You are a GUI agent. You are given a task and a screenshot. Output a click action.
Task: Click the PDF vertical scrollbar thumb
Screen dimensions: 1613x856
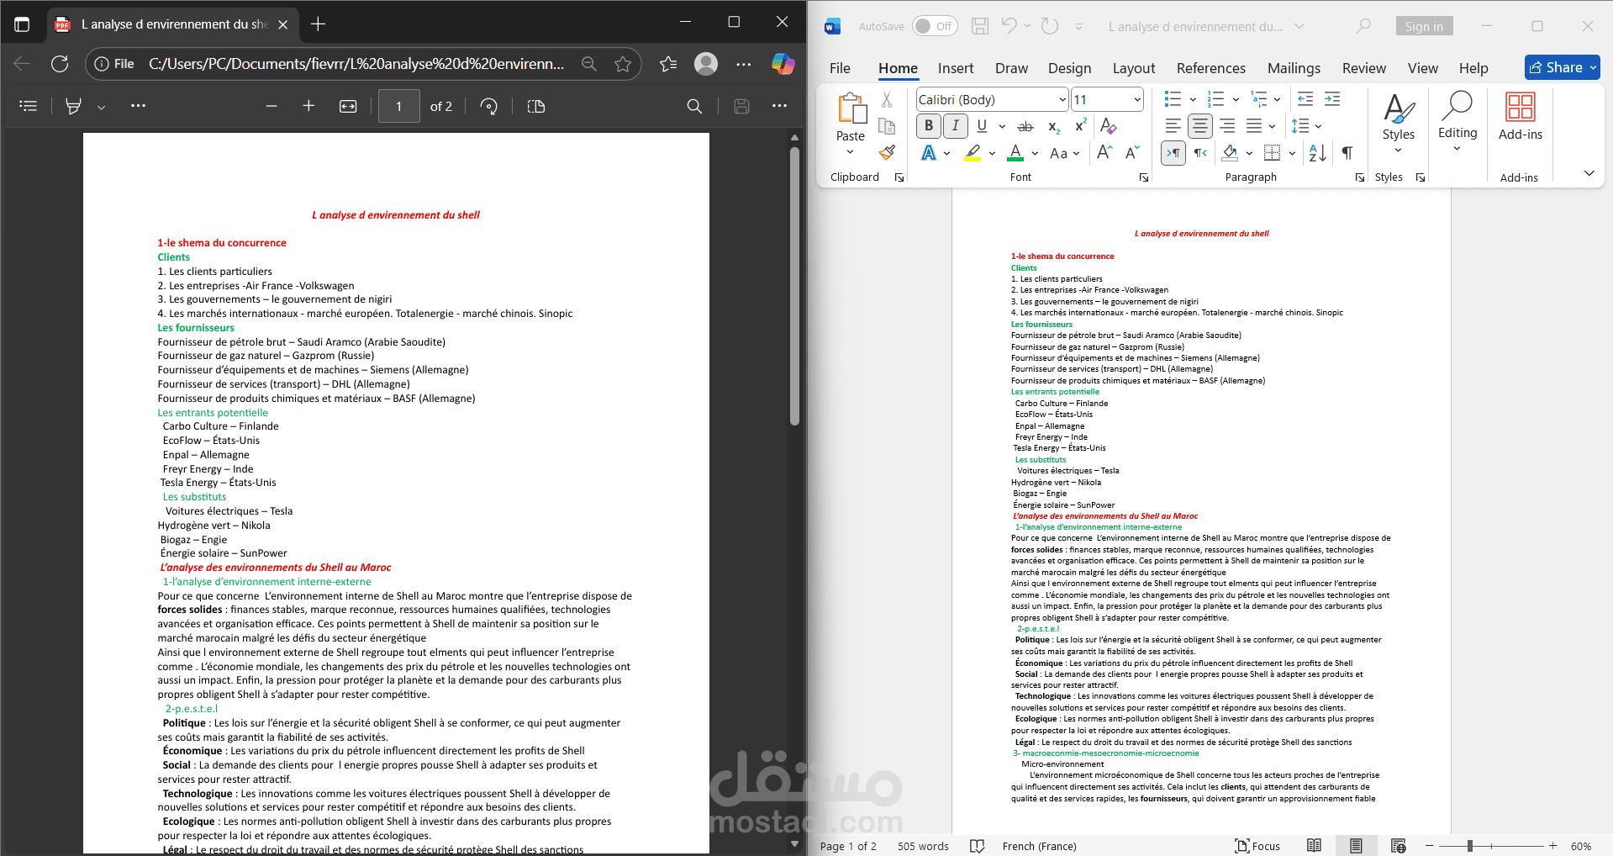point(794,286)
